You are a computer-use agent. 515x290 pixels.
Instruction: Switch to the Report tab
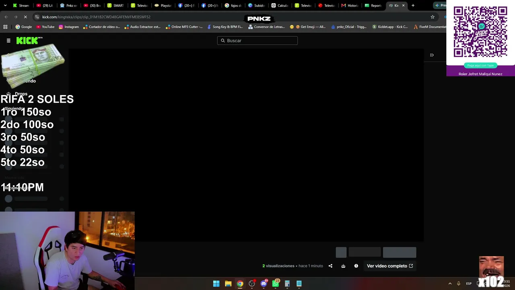pos(373,6)
